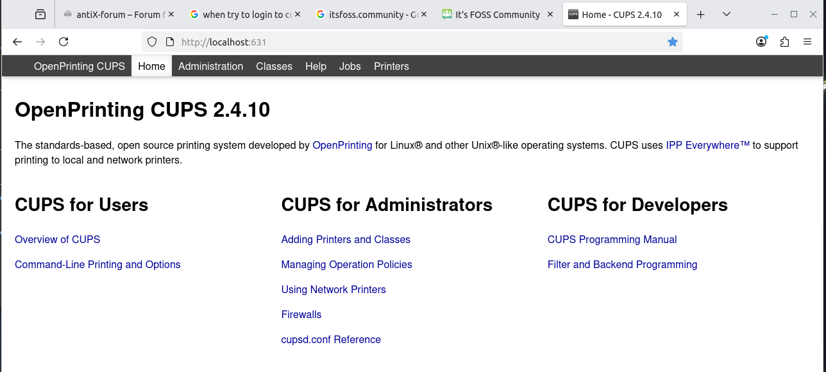Click the browser reload page icon

[x=63, y=42]
